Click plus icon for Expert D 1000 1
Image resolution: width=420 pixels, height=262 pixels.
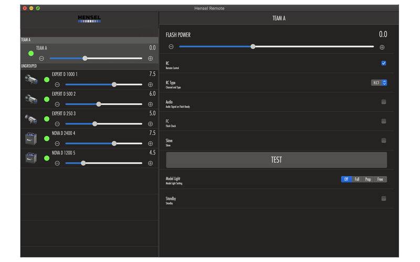click(x=151, y=85)
